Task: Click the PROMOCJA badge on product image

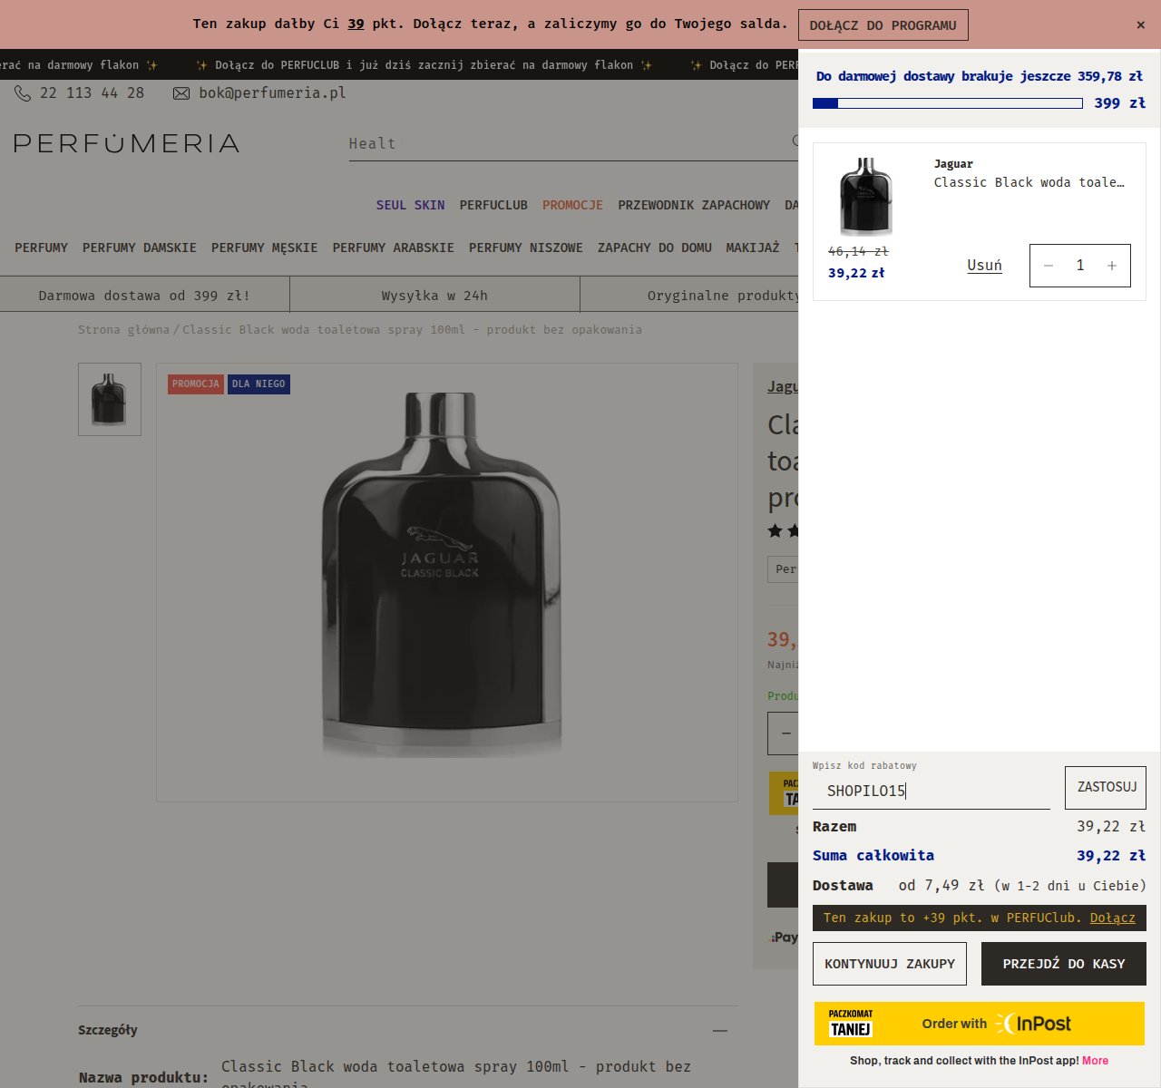Action: click(196, 384)
